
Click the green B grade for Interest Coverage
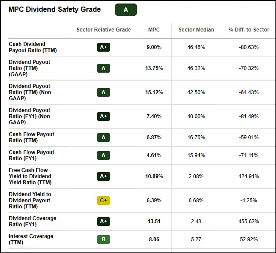104,239
